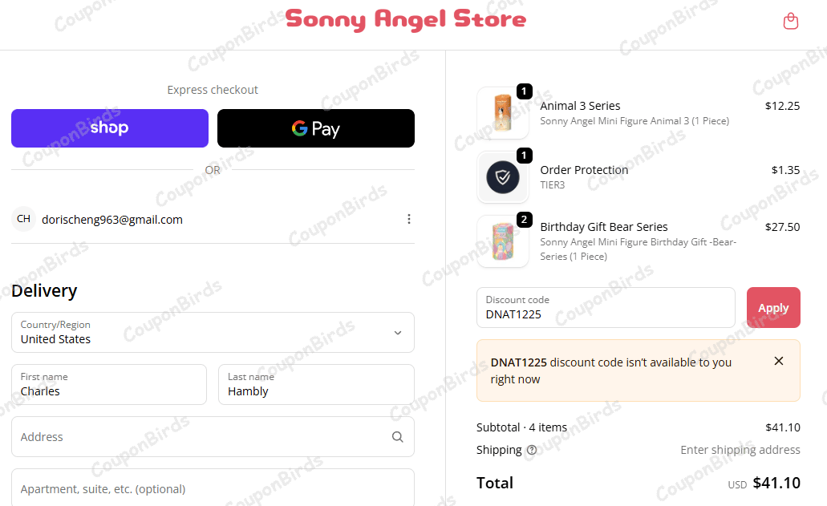Focus the Discount code field

[606, 308]
